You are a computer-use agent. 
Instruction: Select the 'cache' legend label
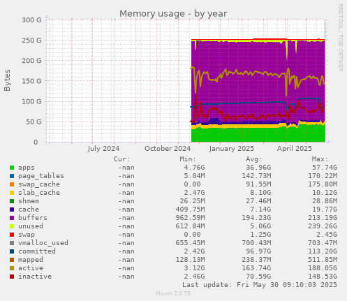click(29, 210)
